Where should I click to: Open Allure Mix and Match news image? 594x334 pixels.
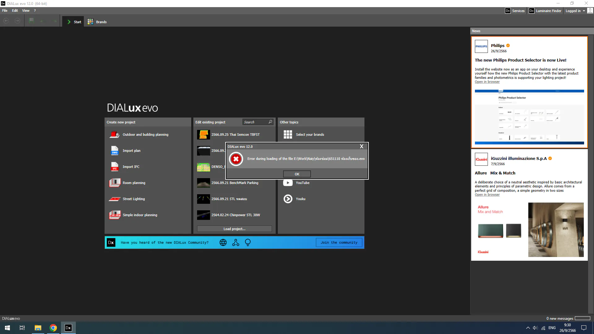point(529,230)
